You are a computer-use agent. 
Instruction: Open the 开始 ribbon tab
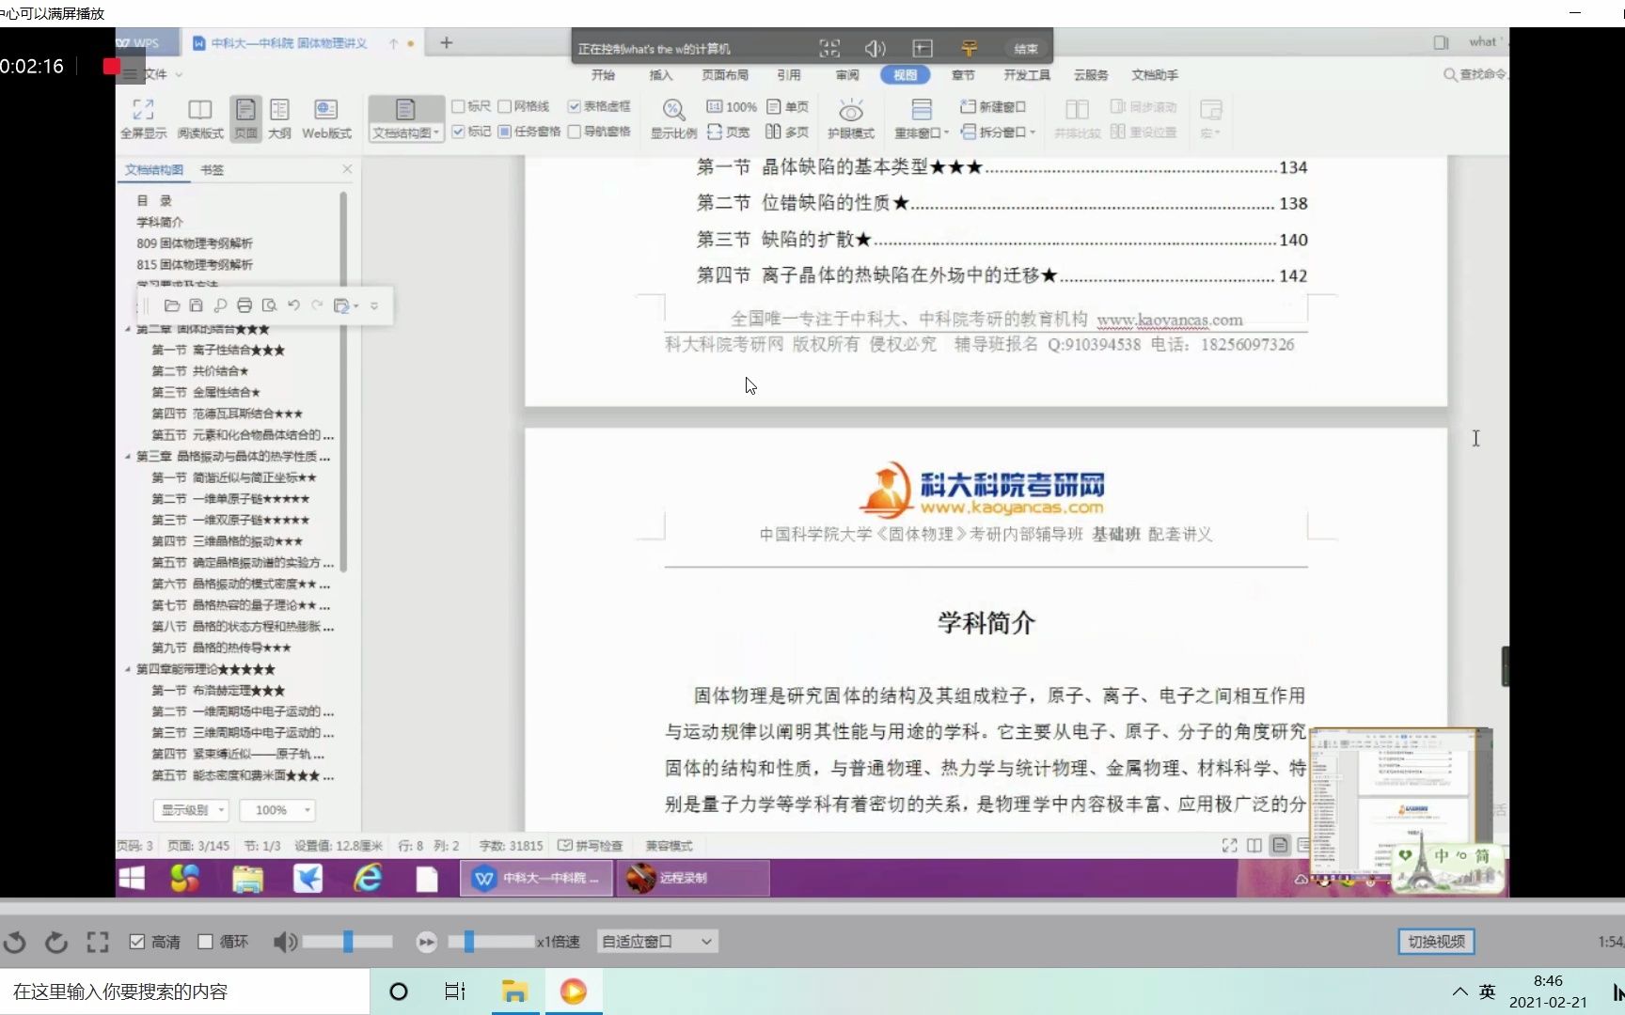pos(603,75)
